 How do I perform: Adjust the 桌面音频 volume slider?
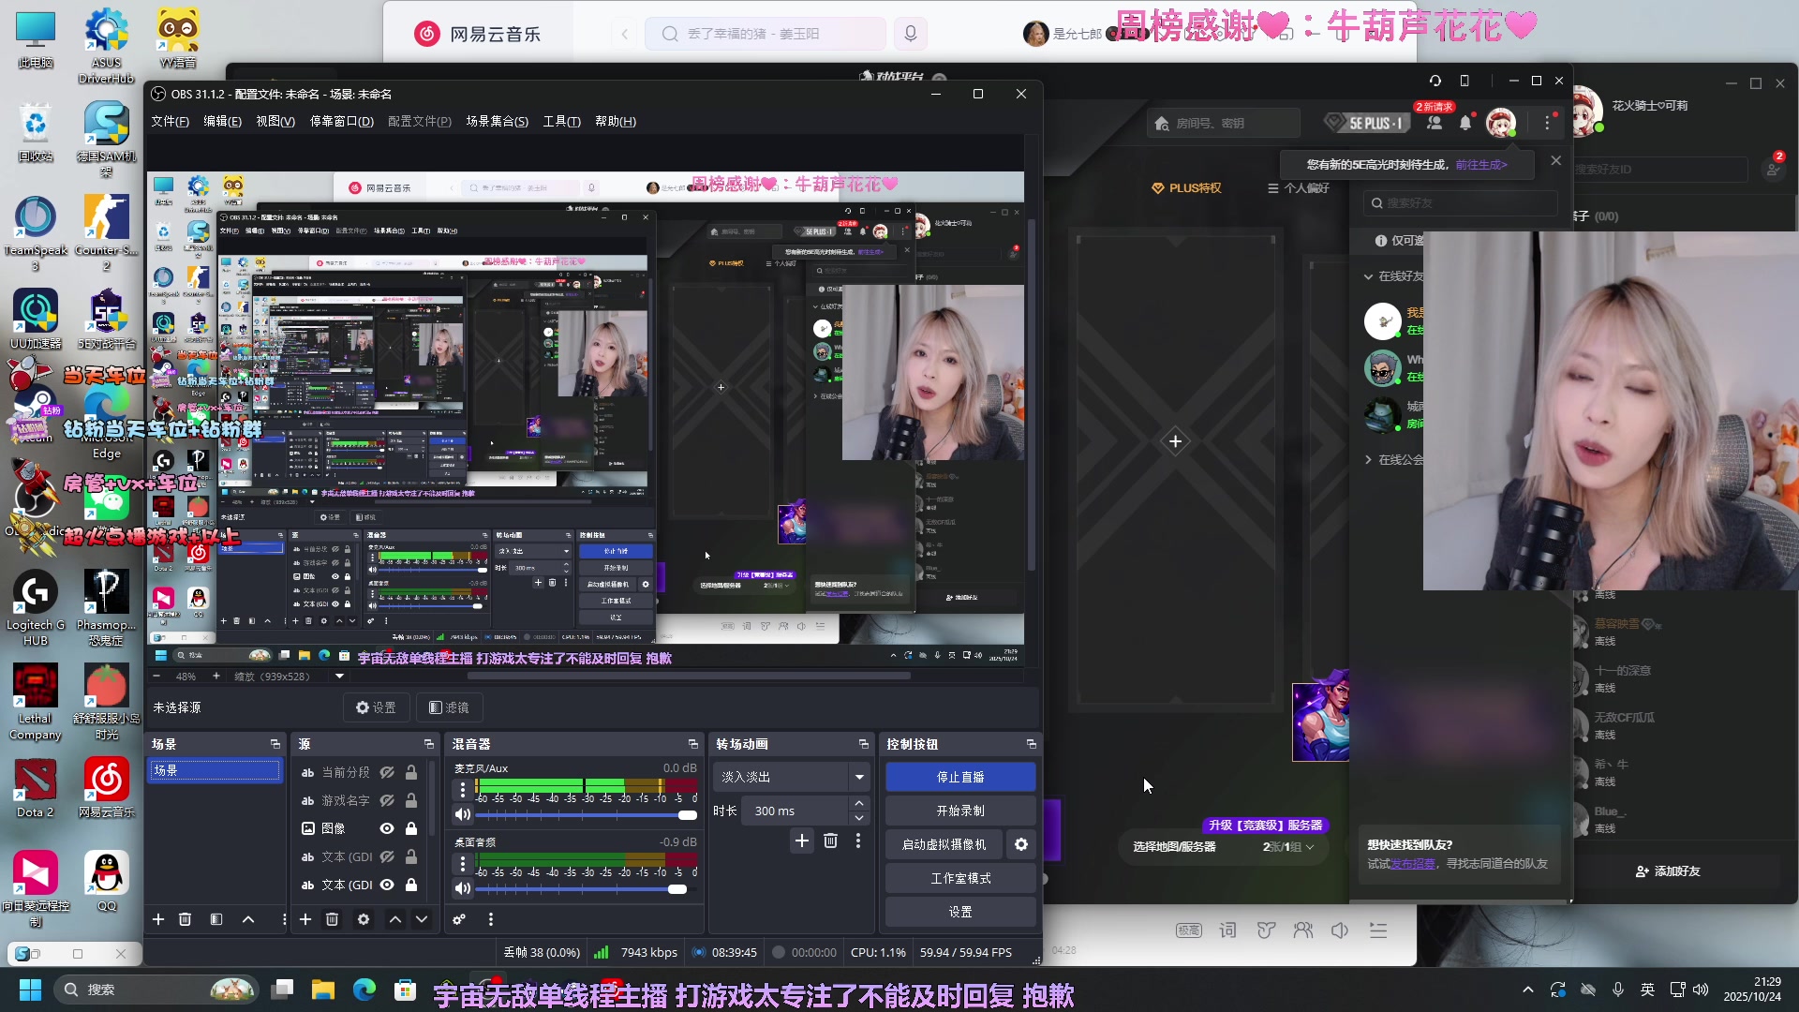coord(676,888)
